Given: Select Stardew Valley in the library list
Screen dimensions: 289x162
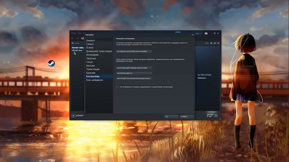Looking at the screenshot, I should [x=78, y=48].
